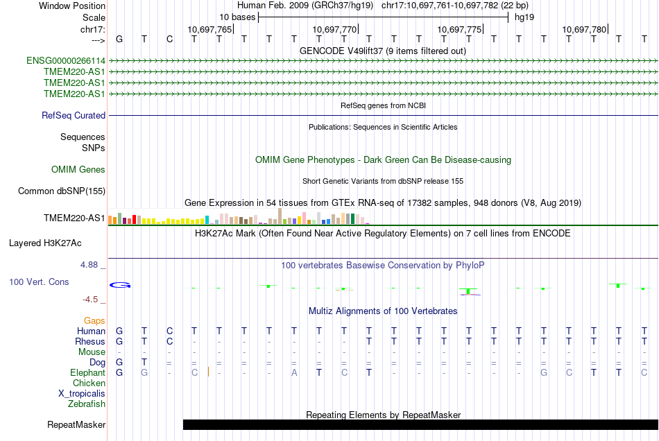The width and height of the screenshot is (659, 441).
Task: Click the Chicken species label
Action: coord(89,383)
